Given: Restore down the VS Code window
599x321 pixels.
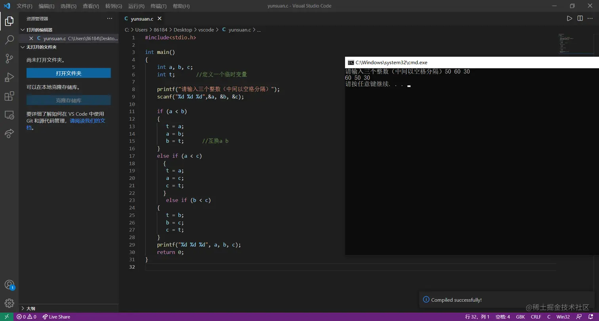Looking at the screenshot, I should coord(572,6).
